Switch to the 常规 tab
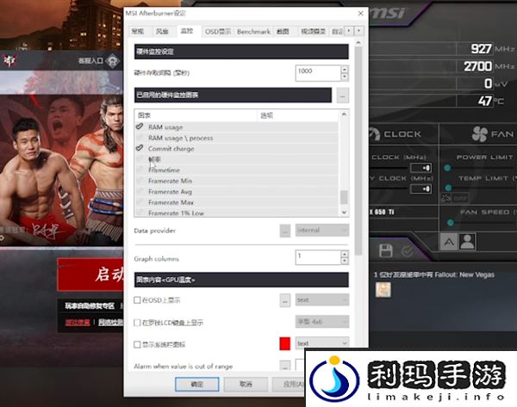517x407 pixels. tap(138, 31)
